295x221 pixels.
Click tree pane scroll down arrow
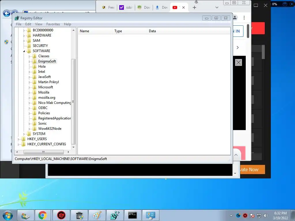pos(73,147)
